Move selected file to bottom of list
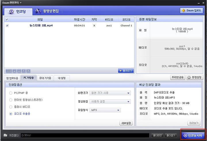Image resolution: width=207 pixels, height=141 pixels. tap(28, 71)
